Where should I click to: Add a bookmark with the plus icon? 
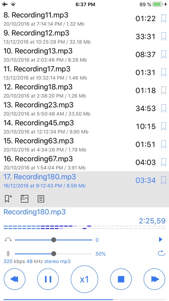point(8,199)
